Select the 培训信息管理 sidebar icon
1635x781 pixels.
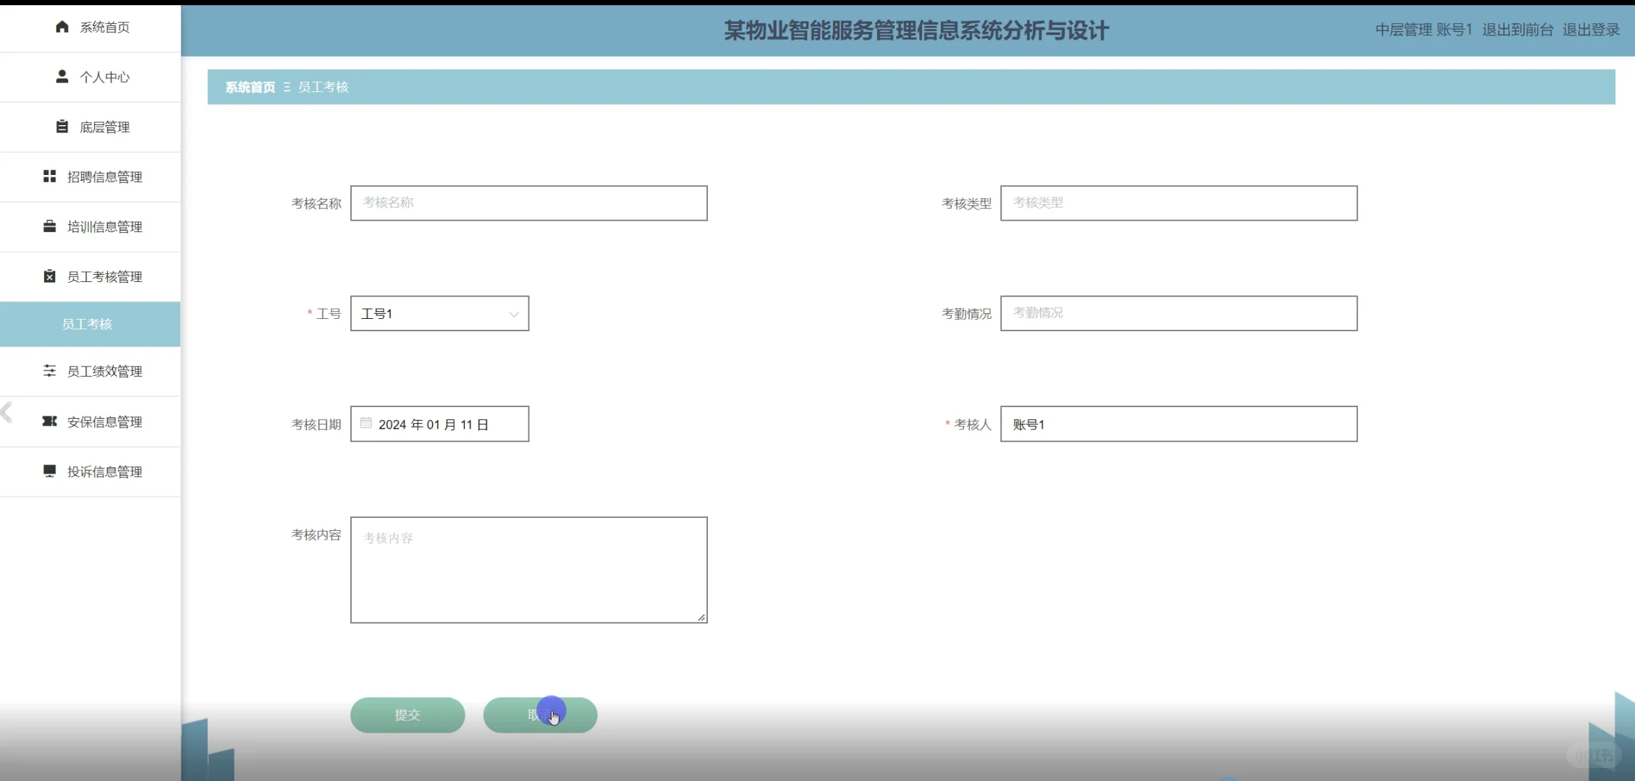point(49,226)
